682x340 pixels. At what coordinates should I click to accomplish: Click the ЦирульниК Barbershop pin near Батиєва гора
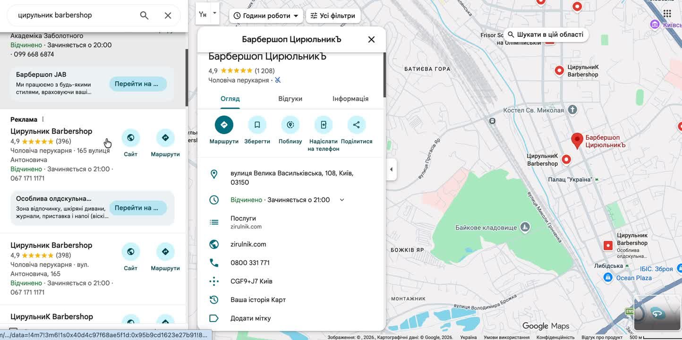pyautogui.click(x=559, y=71)
